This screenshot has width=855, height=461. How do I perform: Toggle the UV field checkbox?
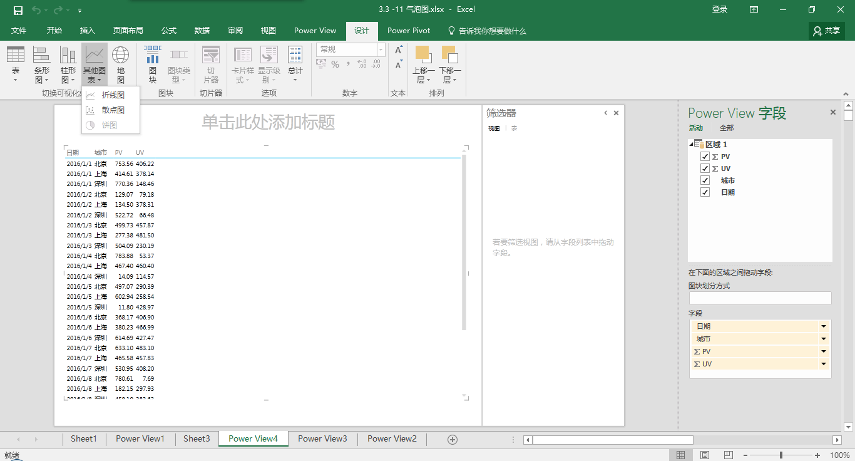tap(705, 168)
